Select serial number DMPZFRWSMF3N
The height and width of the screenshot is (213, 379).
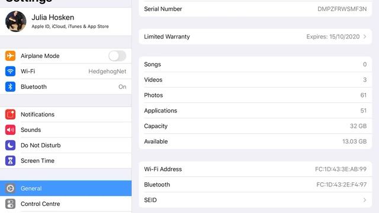coord(342,9)
